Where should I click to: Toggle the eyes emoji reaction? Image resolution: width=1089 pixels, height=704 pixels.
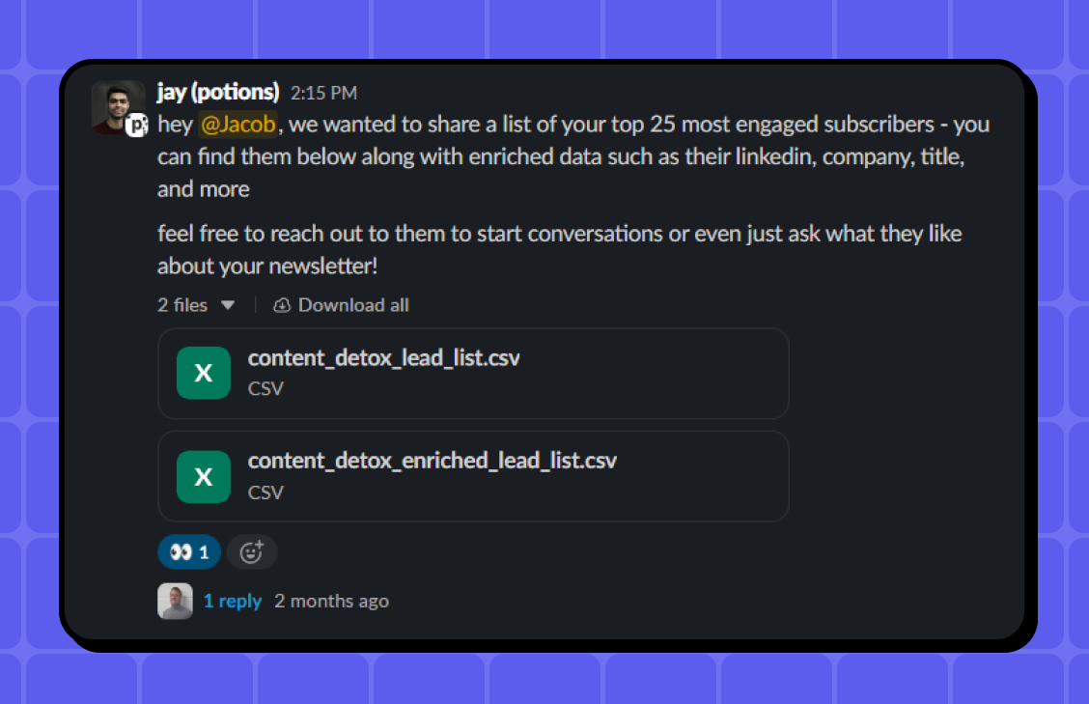[189, 552]
